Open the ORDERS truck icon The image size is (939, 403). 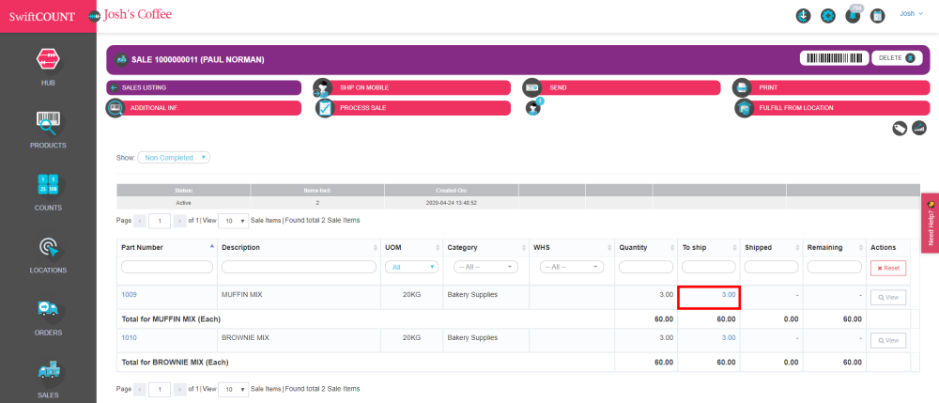pos(49,310)
